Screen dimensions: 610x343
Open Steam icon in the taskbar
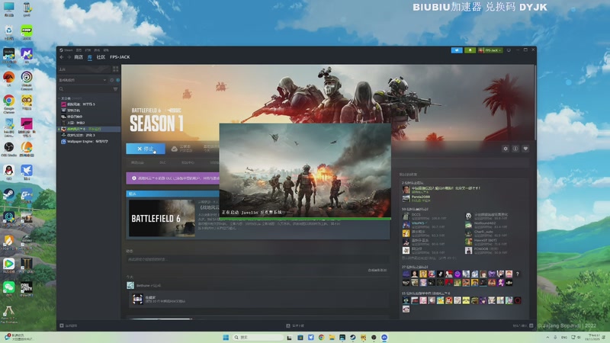[353, 337]
